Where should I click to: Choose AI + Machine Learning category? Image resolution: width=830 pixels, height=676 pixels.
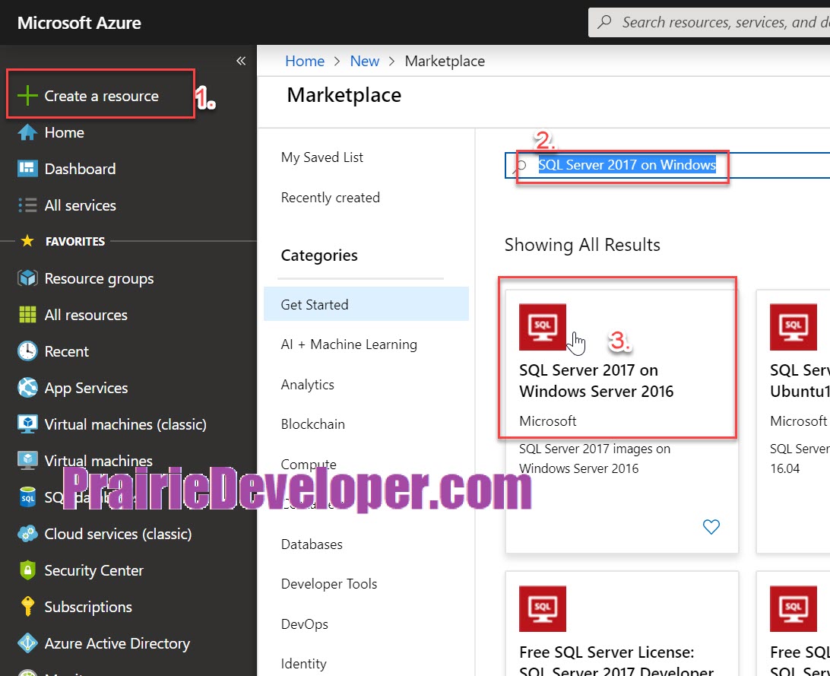(349, 344)
